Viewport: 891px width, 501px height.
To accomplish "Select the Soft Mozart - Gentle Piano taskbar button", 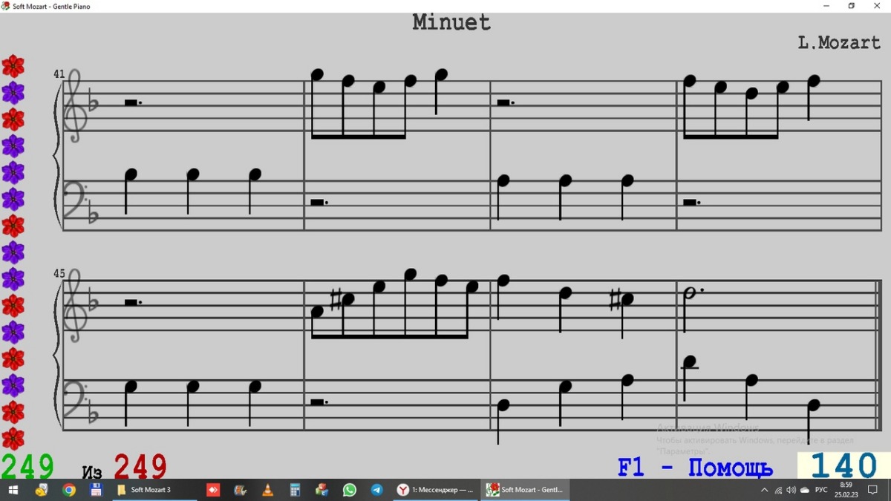I will pos(526,490).
